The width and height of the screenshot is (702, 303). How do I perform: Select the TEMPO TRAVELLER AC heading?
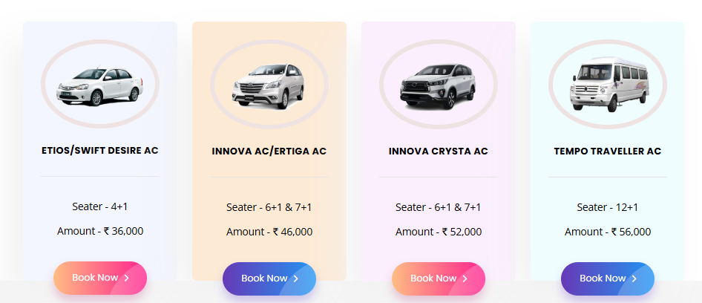608,151
